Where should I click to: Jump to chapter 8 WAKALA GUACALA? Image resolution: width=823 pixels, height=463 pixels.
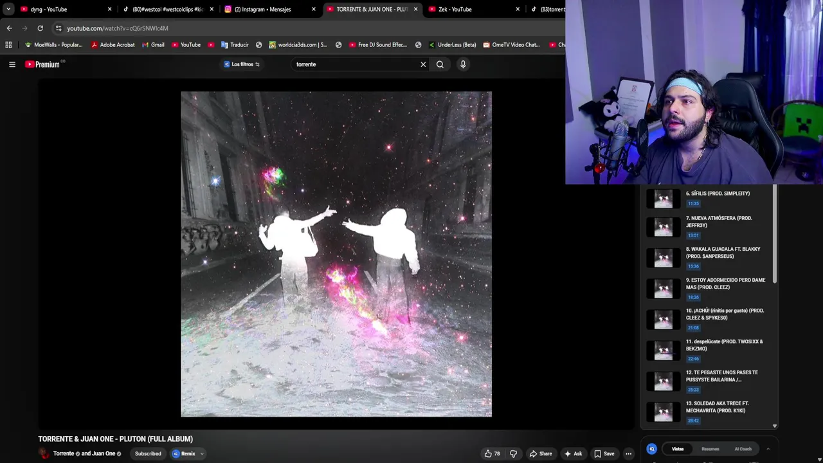pos(710,257)
